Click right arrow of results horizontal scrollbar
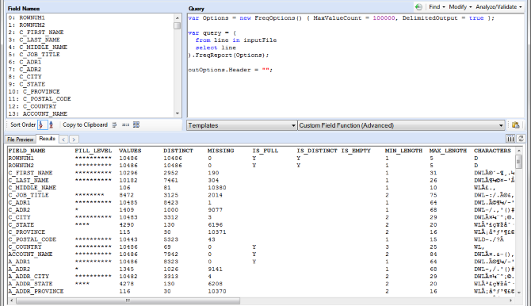The image size is (531, 306). pyautogui.click(x=510, y=300)
